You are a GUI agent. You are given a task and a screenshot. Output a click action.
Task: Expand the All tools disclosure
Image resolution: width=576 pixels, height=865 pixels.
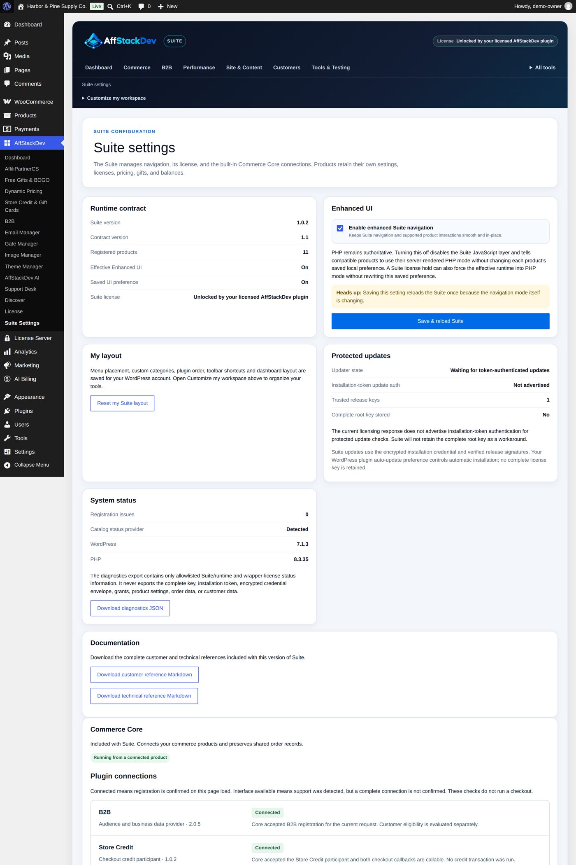pos(542,68)
